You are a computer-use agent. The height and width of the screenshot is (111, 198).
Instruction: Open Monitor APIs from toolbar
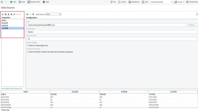(x=34, y=2)
